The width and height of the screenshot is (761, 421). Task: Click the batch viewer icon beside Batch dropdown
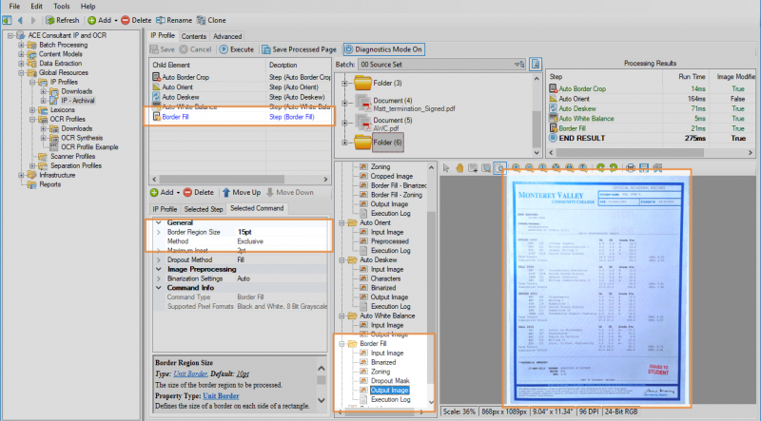[x=536, y=64]
